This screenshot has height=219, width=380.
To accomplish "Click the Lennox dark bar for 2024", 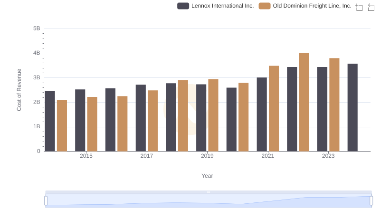I will 352,107.
